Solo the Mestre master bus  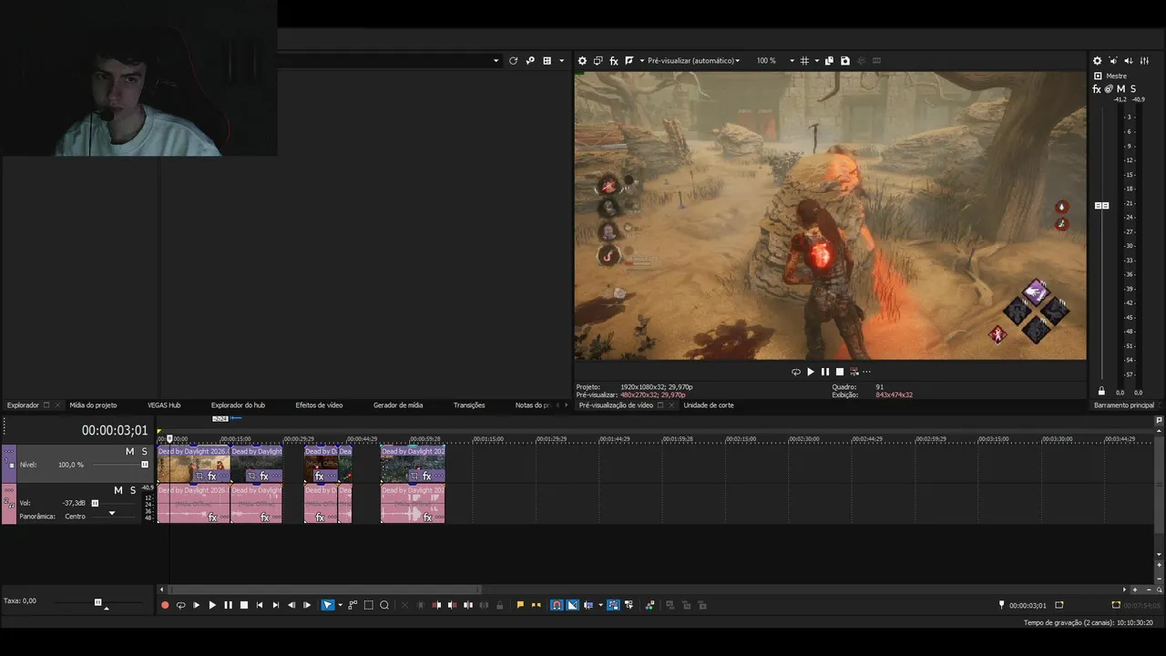1133,89
